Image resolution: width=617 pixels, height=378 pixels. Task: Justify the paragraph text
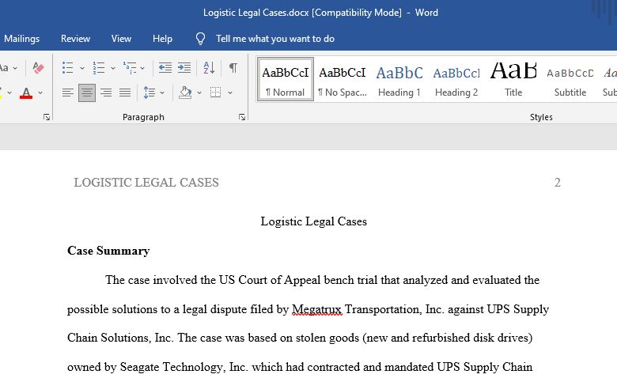coord(125,93)
